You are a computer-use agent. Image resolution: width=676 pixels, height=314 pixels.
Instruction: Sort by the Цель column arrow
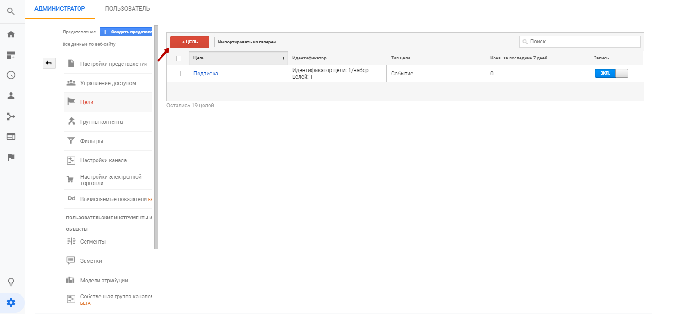point(283,58)
